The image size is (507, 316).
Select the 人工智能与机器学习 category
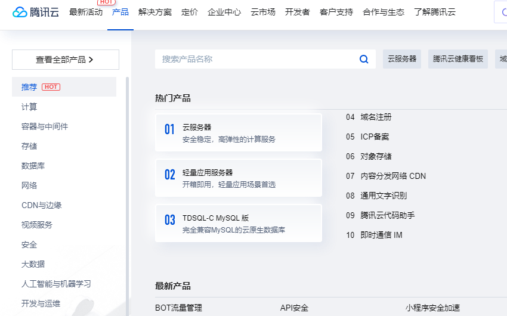pos(56,284)
